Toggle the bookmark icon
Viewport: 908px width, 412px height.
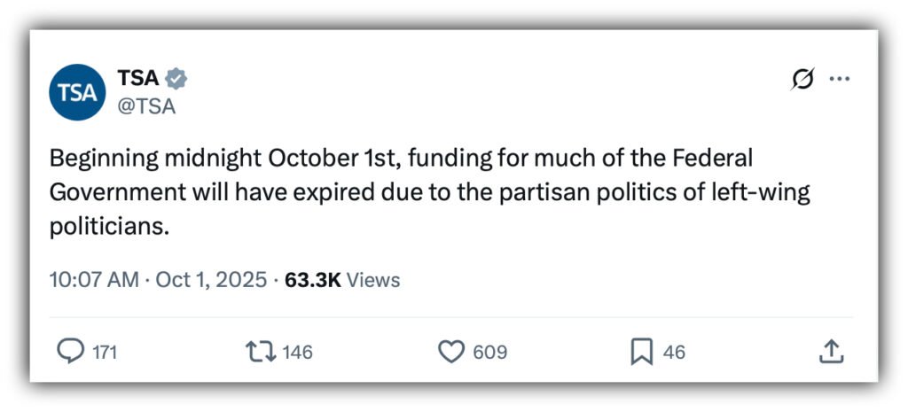(x=640, y=352)
